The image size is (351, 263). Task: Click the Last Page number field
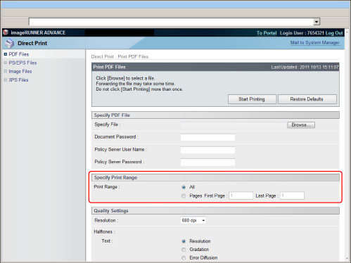(x=292, y=195)
